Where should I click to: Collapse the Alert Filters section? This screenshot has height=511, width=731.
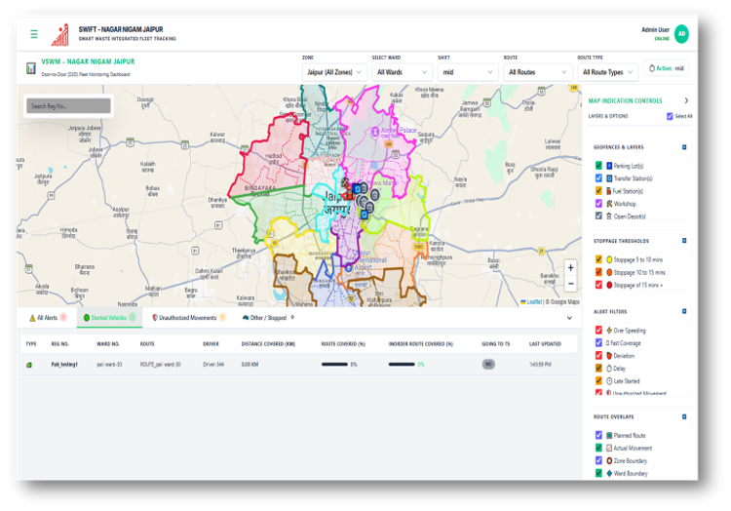684,311
